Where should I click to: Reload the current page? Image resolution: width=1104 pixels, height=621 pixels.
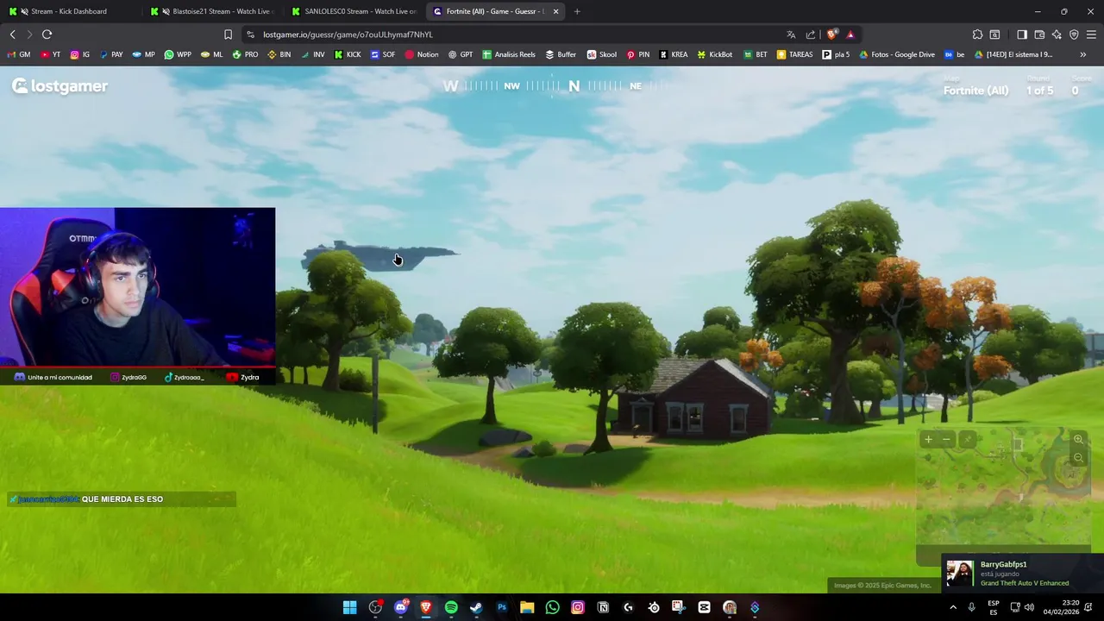tap(47, 34)
